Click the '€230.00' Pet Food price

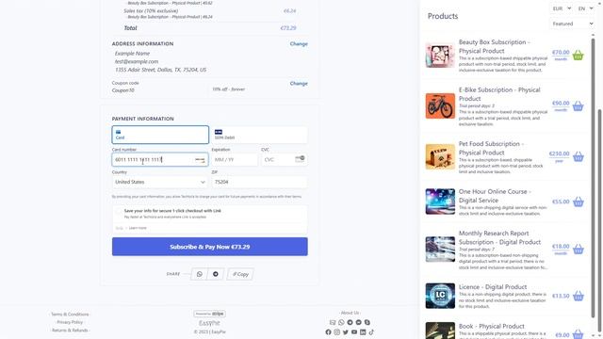coord(559,153)
